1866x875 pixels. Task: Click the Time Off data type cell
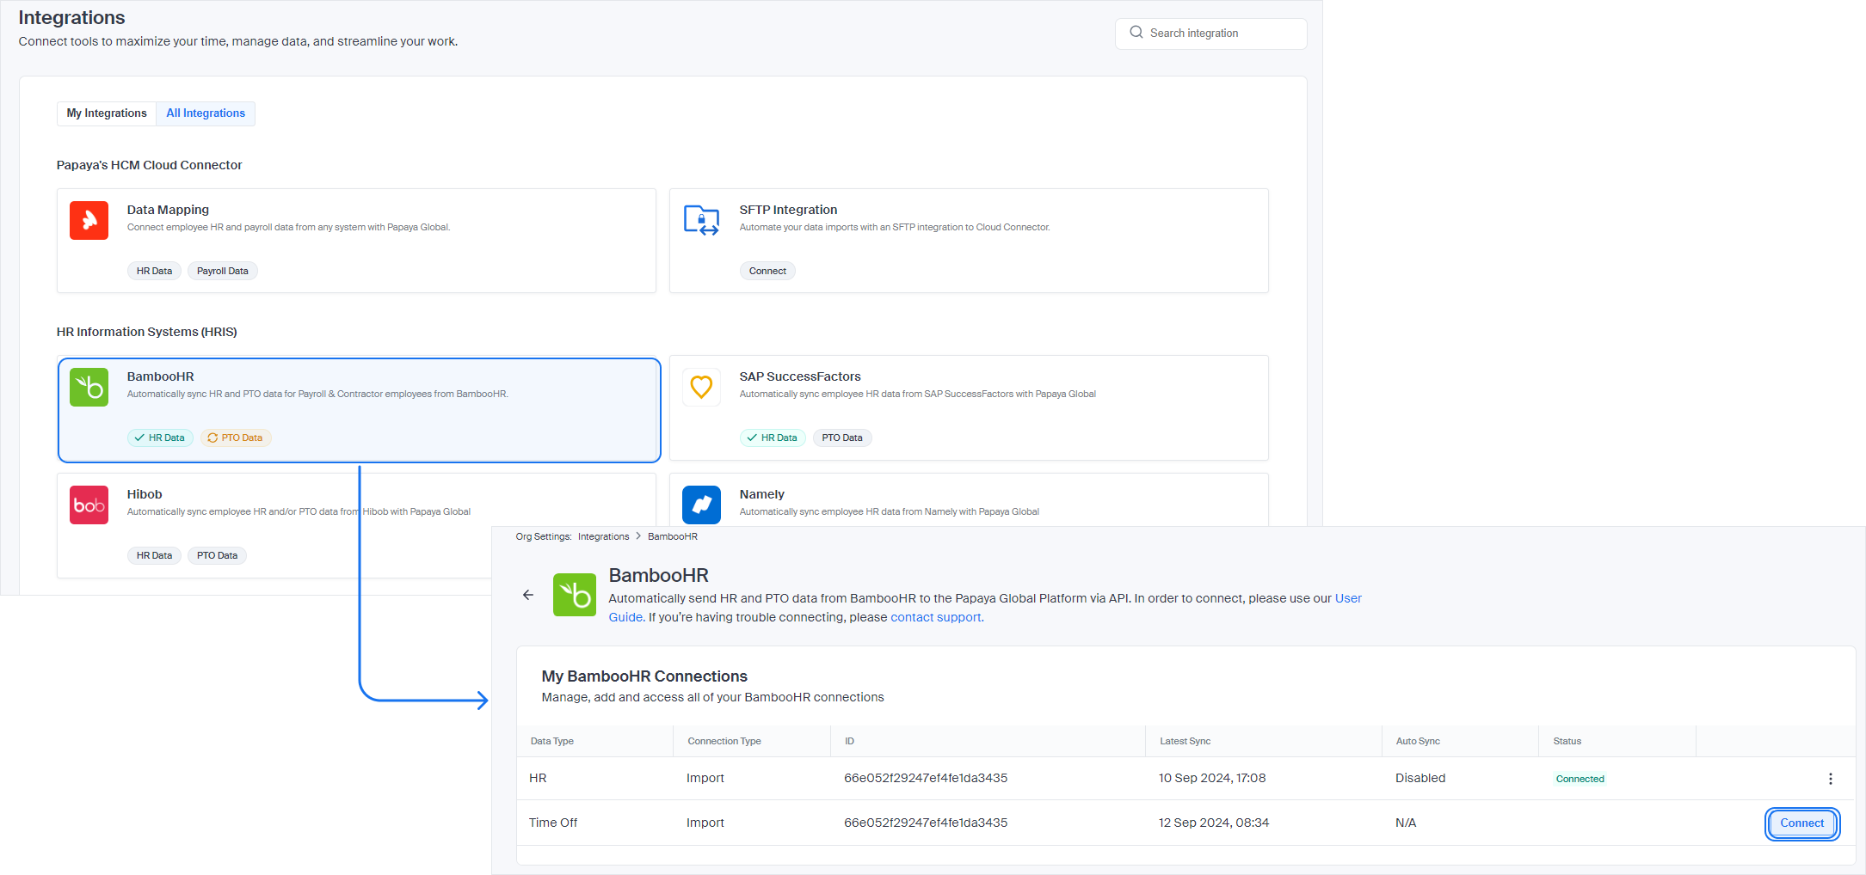pos(553,823)
